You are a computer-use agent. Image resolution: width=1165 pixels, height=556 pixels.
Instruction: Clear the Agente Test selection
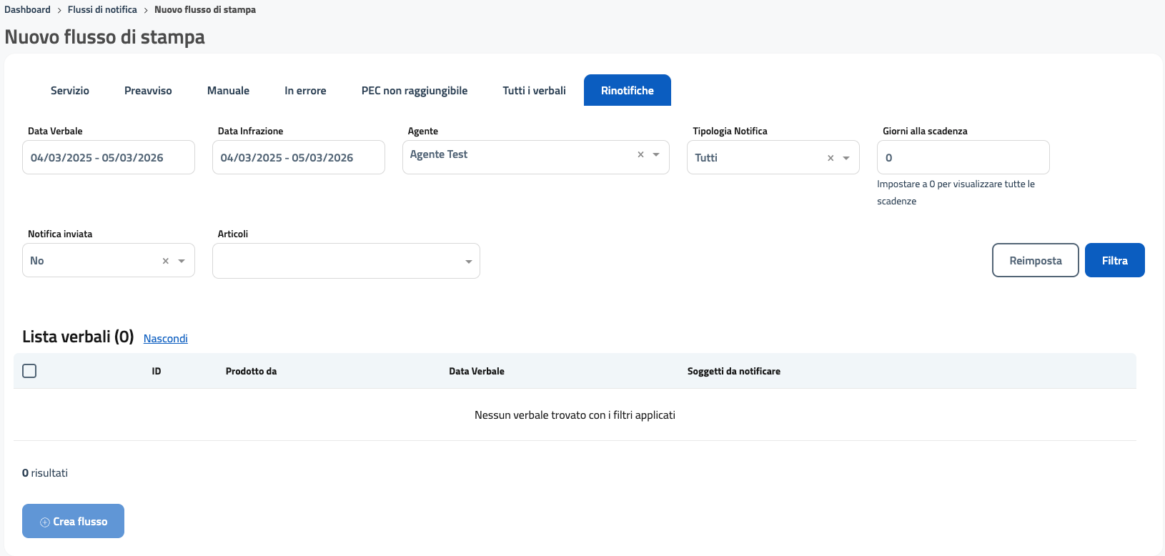[640, 154]
